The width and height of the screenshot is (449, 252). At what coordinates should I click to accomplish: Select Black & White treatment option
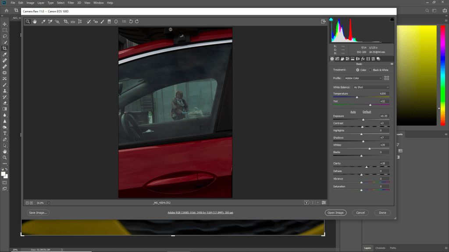point(370,70)
